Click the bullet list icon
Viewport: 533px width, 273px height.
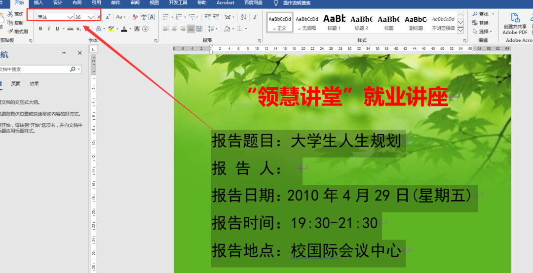click(166, 17)
